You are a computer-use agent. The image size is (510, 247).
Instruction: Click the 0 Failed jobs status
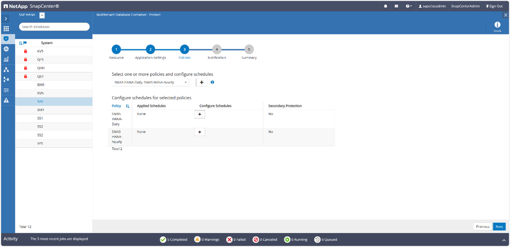[236, 240]
